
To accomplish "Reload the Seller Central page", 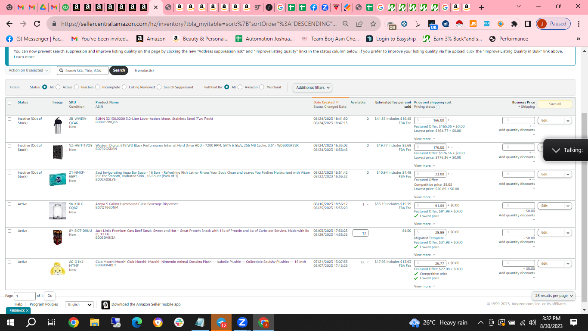I will (37, 24).
